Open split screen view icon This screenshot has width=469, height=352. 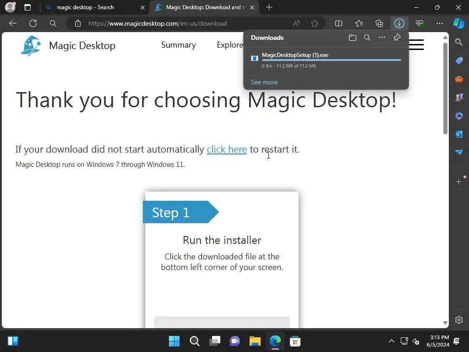click(x=338, y=23)
